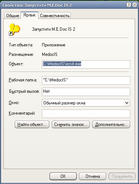Click the help question mark button in title bar
Image resolution: width=139 pixels, height=184 pixels.
click(x=129, y=5)
